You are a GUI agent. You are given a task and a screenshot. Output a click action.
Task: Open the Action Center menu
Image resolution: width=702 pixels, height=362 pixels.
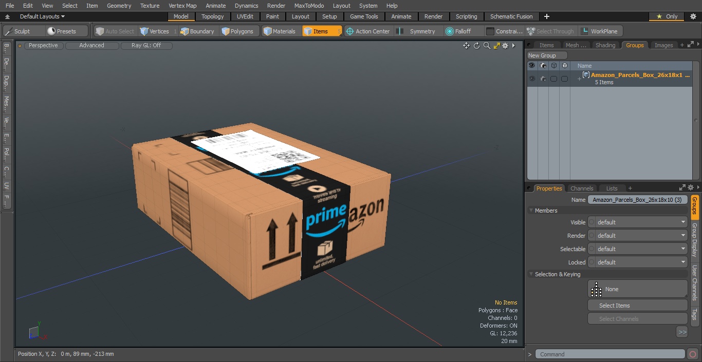click(368, 31)
